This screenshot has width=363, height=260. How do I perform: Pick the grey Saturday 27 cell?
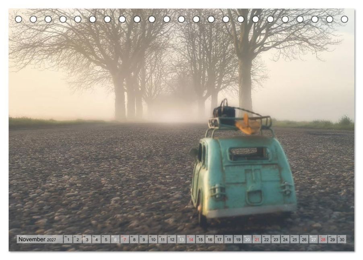click(313, 239)
